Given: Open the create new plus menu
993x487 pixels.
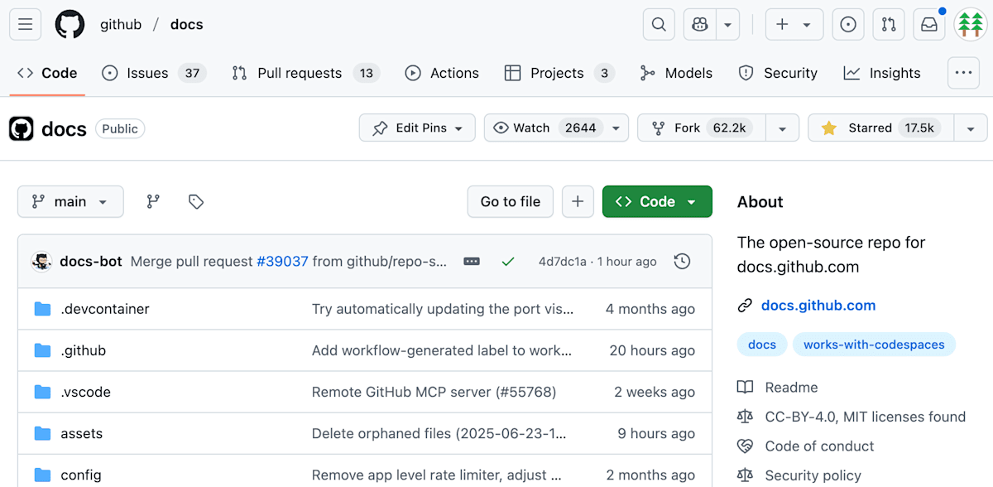Looking at the screenshot, I should coord(794,25).
